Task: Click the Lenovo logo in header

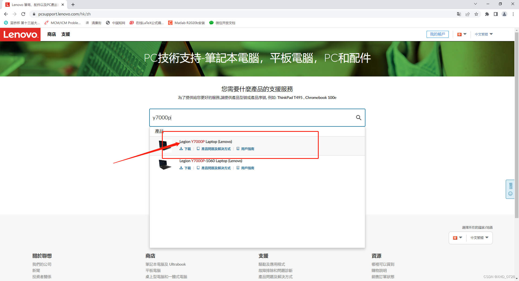Action: 20,35
